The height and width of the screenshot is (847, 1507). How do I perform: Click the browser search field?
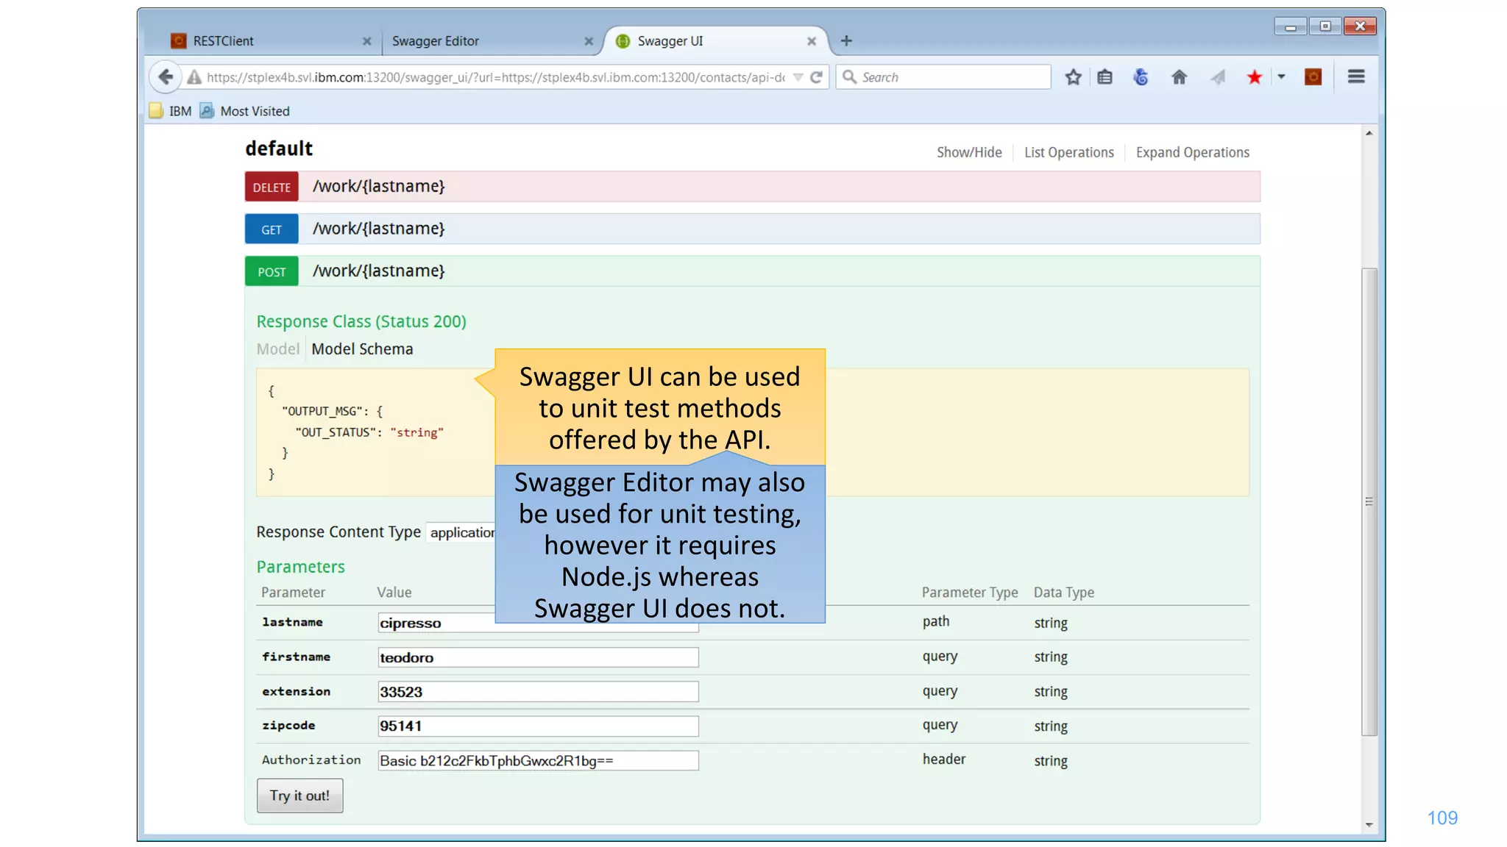point(943,77)
